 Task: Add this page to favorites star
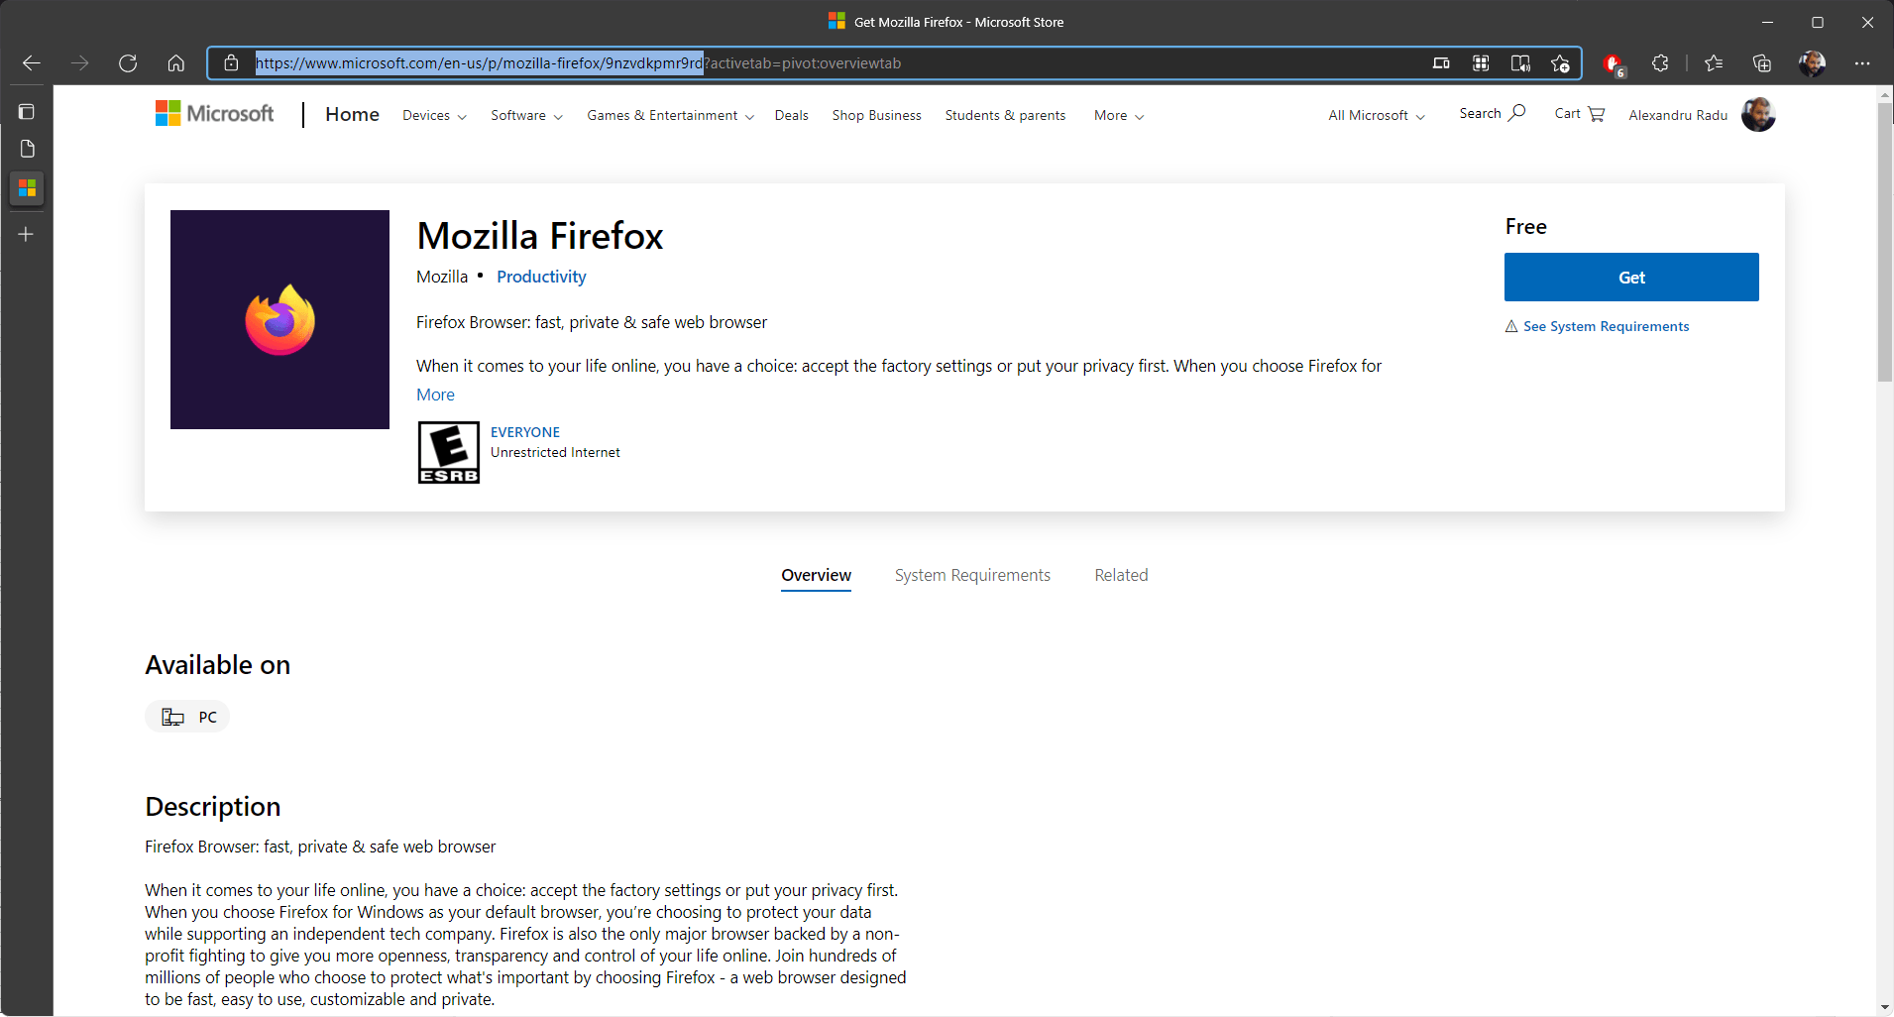1560,63
